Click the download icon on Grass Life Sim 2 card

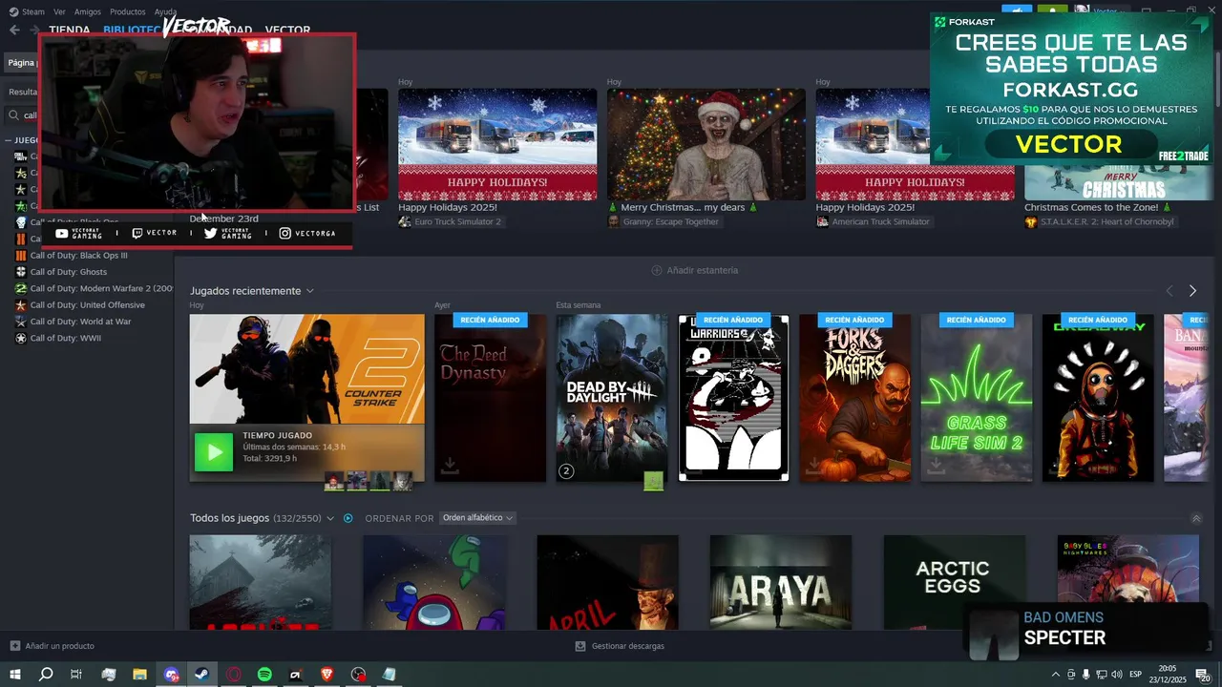(x=937, y=466)
